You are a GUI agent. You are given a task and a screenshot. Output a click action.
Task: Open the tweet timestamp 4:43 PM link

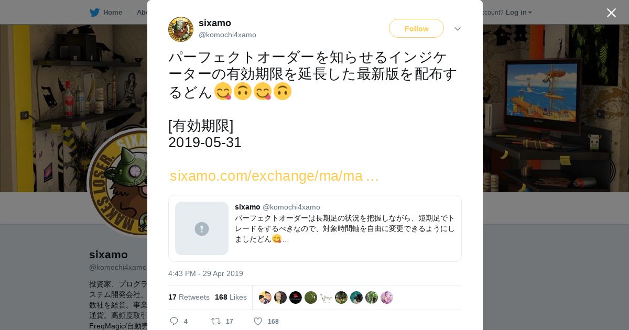point(205,273)
